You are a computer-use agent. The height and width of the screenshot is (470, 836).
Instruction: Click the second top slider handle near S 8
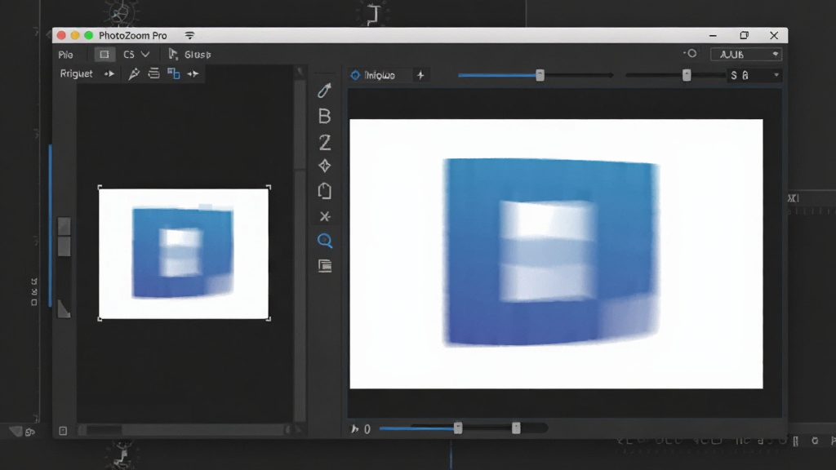click(687, 75)
